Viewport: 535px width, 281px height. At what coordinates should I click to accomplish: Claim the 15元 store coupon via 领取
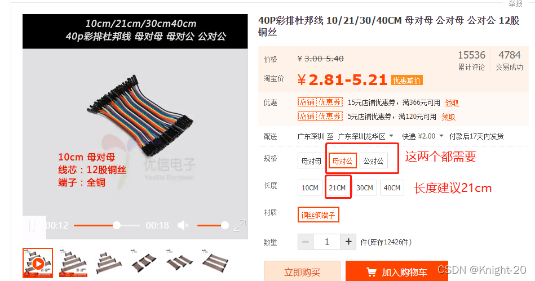(x=452, y=102)
